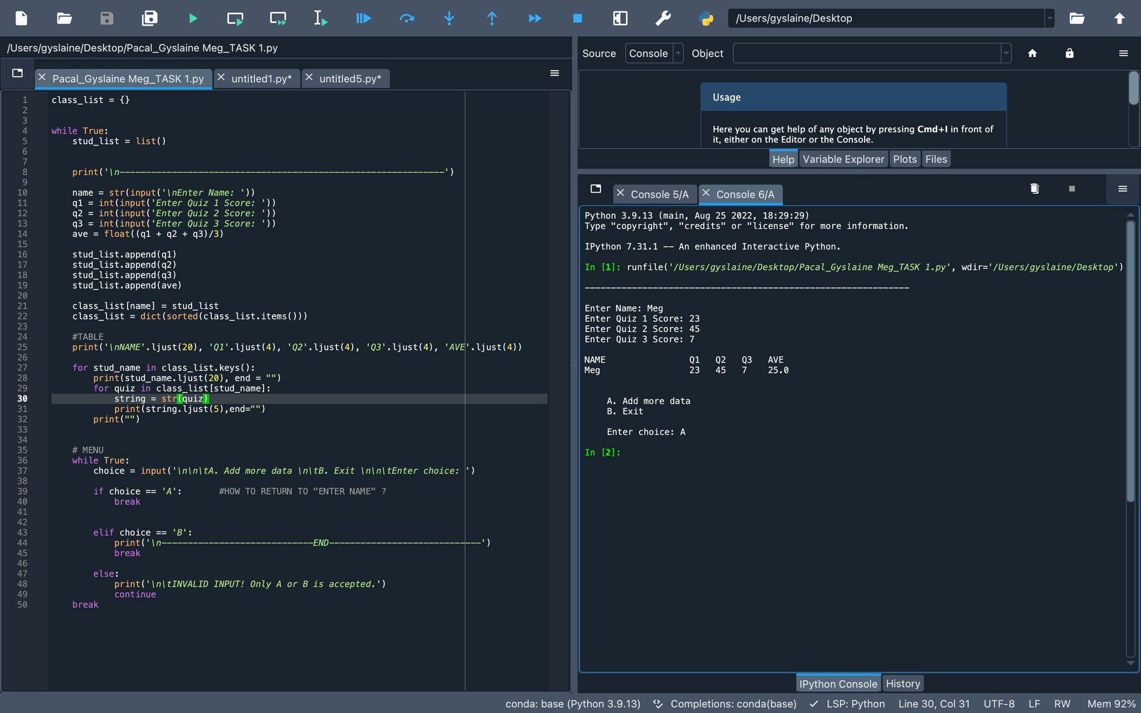1141x713 pixels.
Task: Click the Maximize current pane icon
Action: click(620, 18)
